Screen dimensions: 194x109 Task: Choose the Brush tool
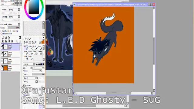(35, 48)
